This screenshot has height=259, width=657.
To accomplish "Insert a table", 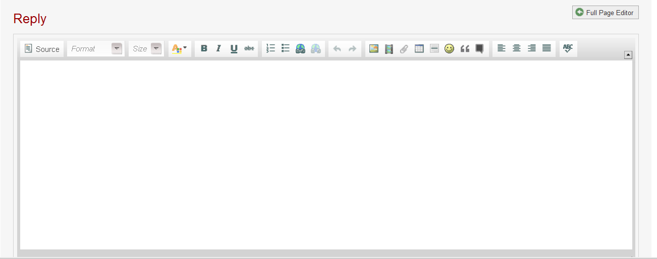I will [x=419, y=49].
